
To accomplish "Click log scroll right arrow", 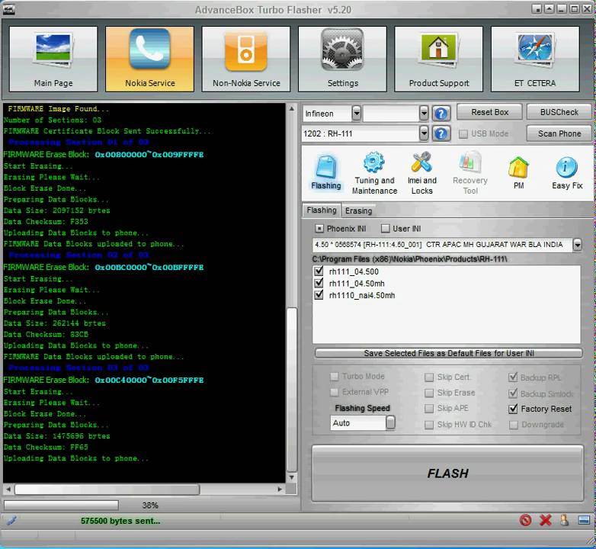I will tap(280, 489).
